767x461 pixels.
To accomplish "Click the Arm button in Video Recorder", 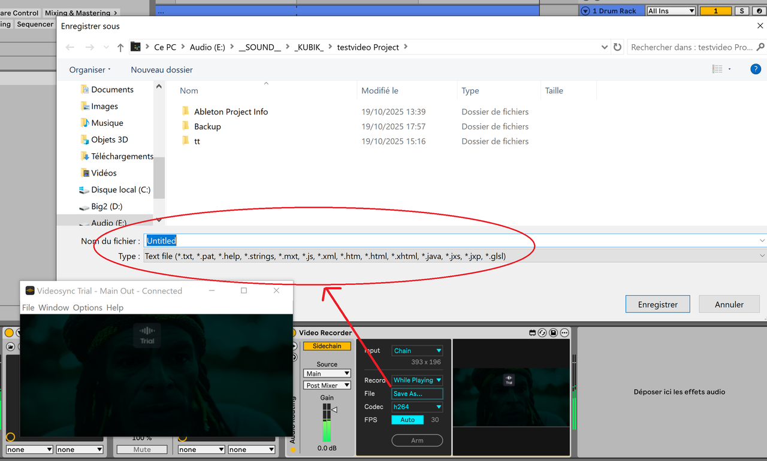I will [x=417, y=441].
